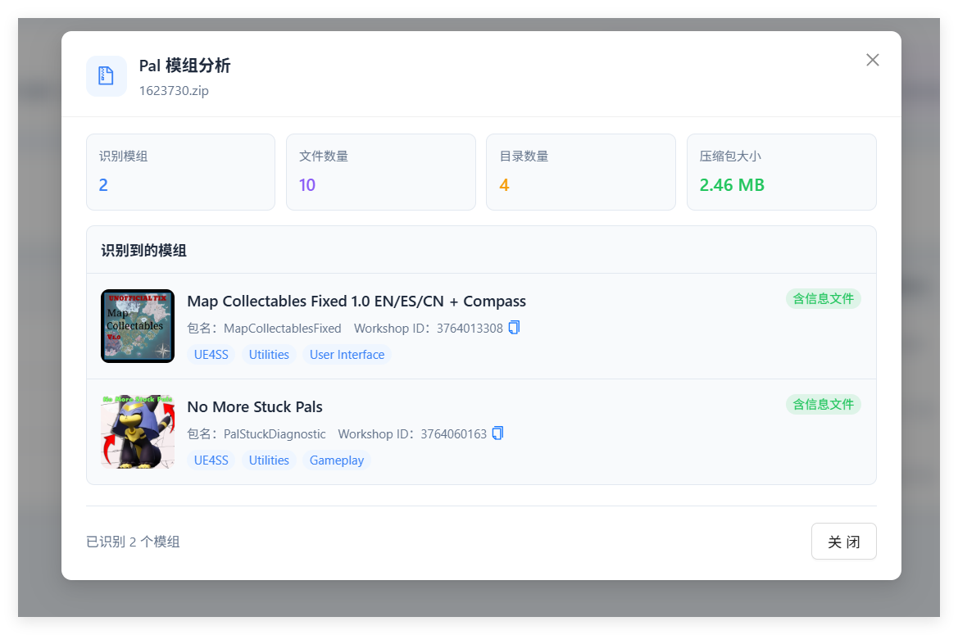958x635 pixels.
Task: Open the Map Collectables thumbnail image
Action: 138,326
